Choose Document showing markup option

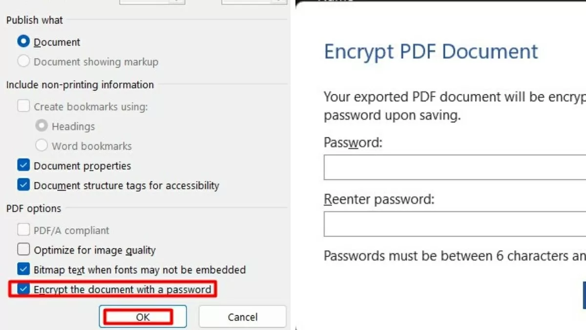[x=23, y=62]
